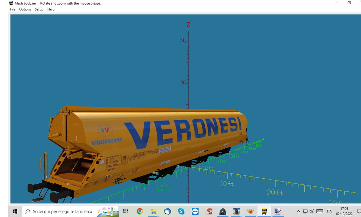
Task: Open the green dome building app in taskbar
Action: click(x=223, y=211)
